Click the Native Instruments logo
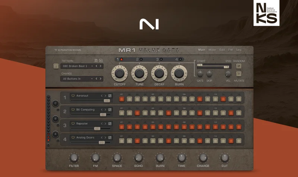 [x=149, y=24]
